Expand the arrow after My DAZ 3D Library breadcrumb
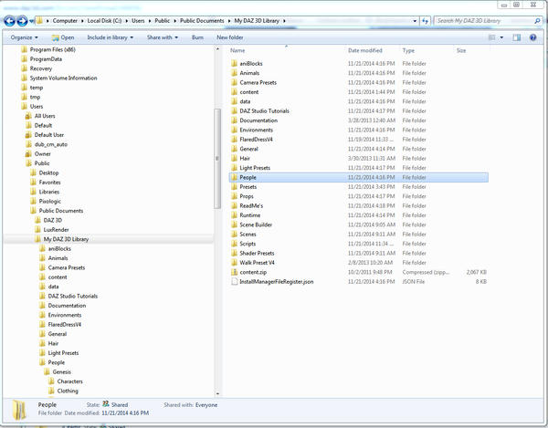The height and width of the screenshot is (428, 548). pos(284,21)
